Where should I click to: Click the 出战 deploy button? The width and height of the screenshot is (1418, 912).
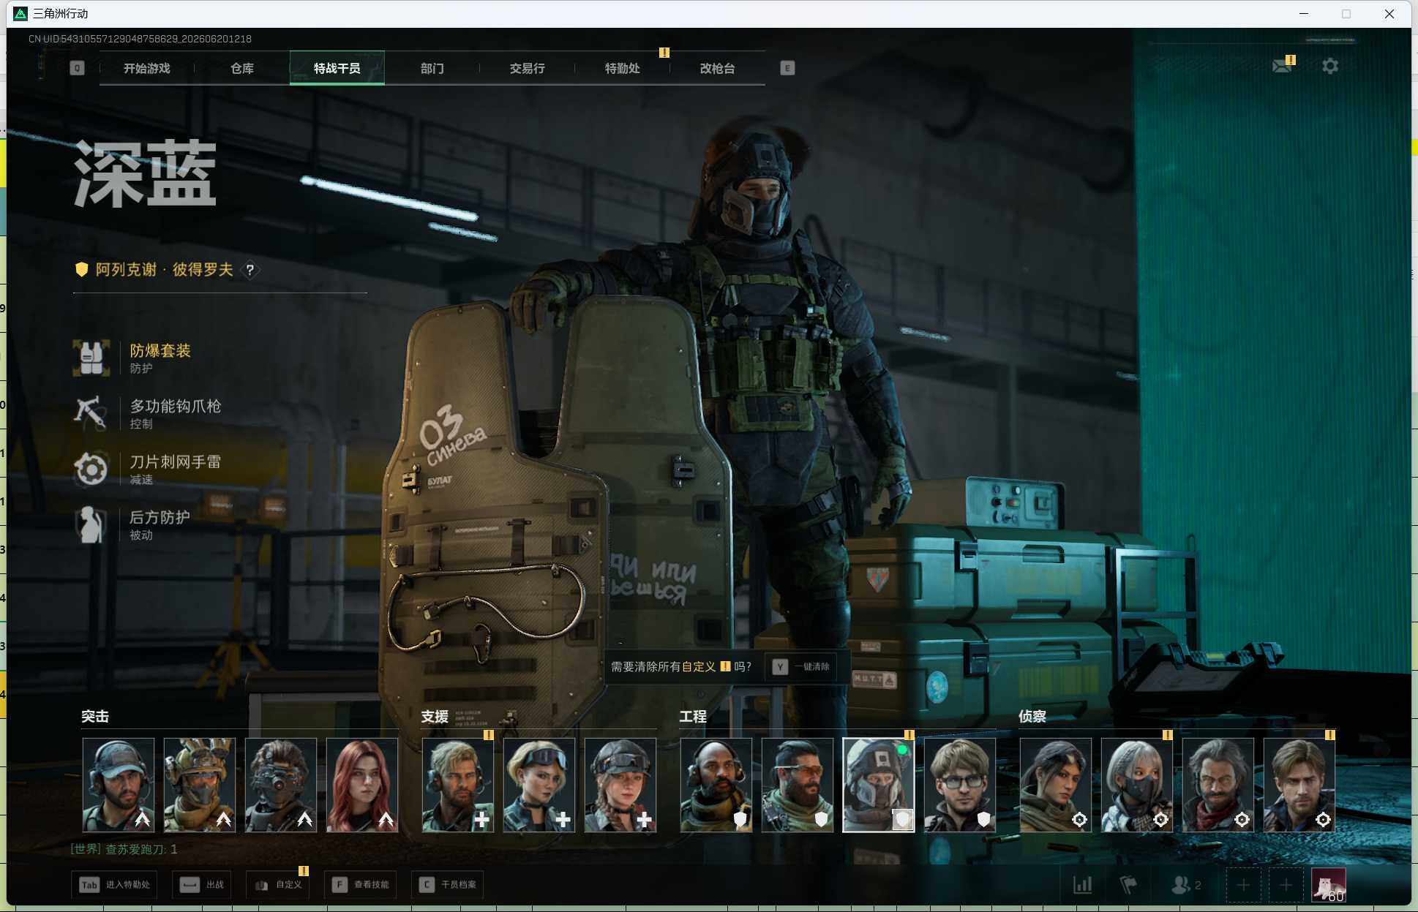click(x=203, y=885)
